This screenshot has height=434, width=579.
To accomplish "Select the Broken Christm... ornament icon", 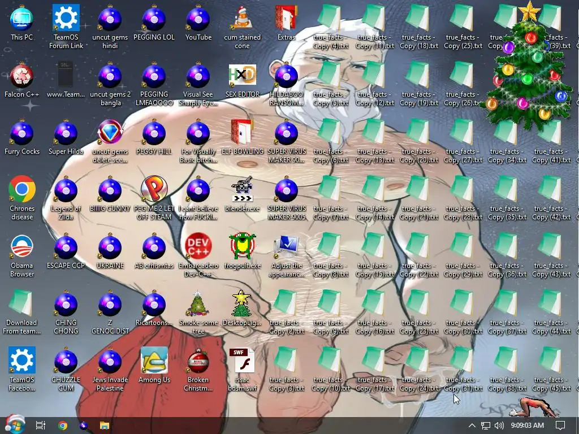I will tap(198, 370).
